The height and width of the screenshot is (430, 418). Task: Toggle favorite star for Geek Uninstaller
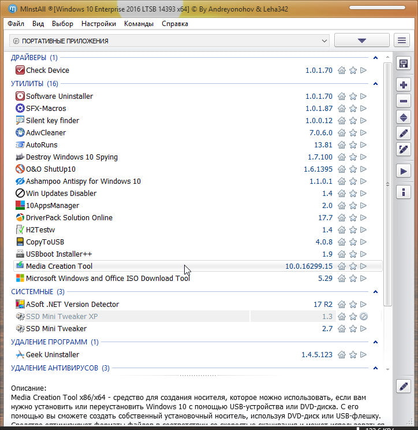click(353, 355)
